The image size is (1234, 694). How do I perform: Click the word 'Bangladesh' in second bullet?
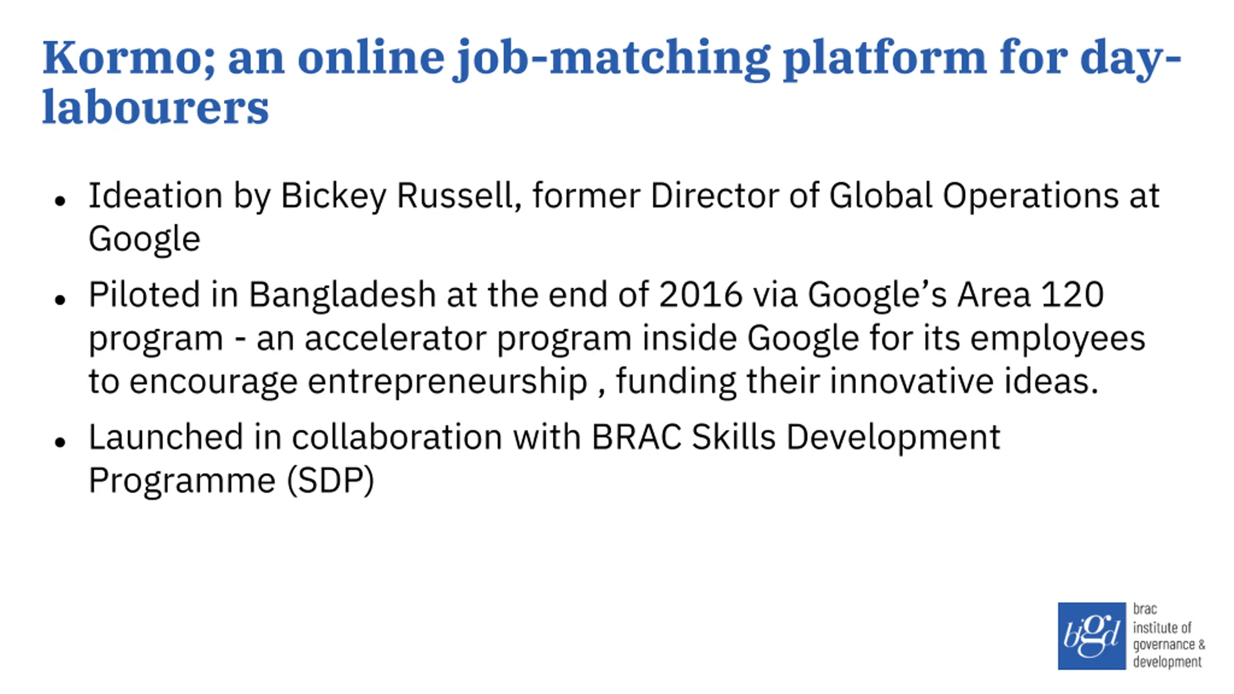tap(342, 295)
